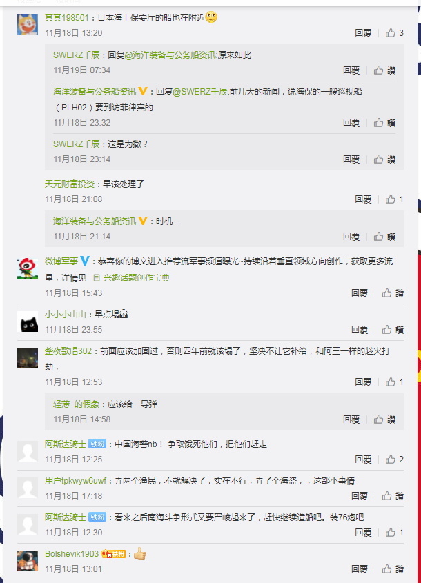The width and height of the screenshot is (421, 583).
Task: Reply to 天元财富投资's comment
Action: click(363, 199)
